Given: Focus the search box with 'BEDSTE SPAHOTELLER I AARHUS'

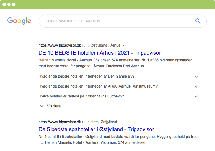Looking at the screenshot, I should coord(123,21).
